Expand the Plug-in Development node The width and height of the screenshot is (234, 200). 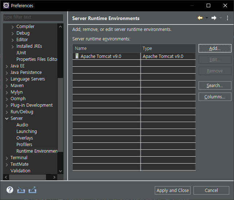pos(7,105)
